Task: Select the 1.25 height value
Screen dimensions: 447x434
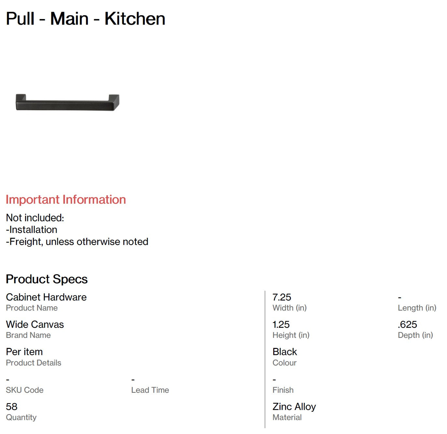Action: 281,324
